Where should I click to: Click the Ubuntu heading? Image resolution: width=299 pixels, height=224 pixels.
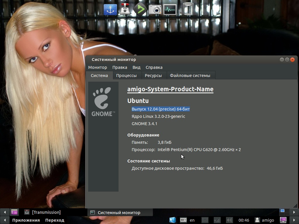click(x=138, y=101)
